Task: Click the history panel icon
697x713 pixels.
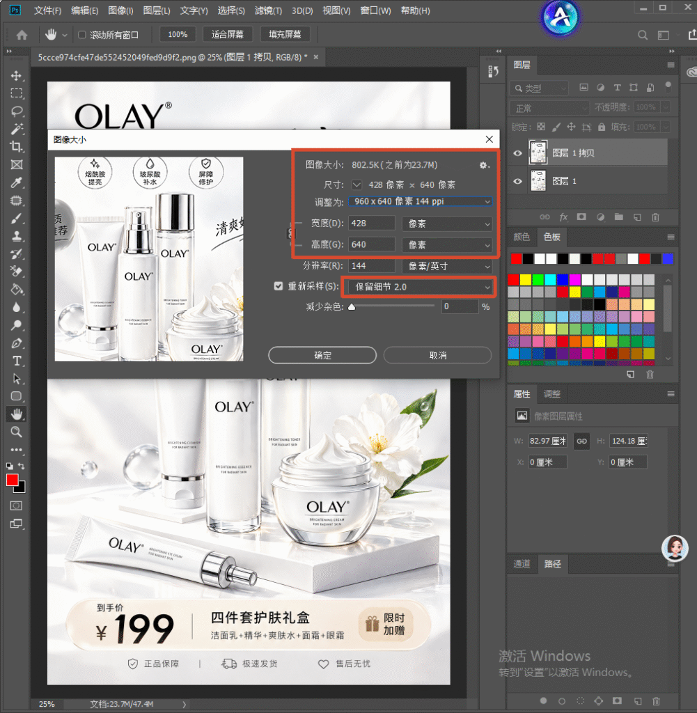Action: point(493,72)
